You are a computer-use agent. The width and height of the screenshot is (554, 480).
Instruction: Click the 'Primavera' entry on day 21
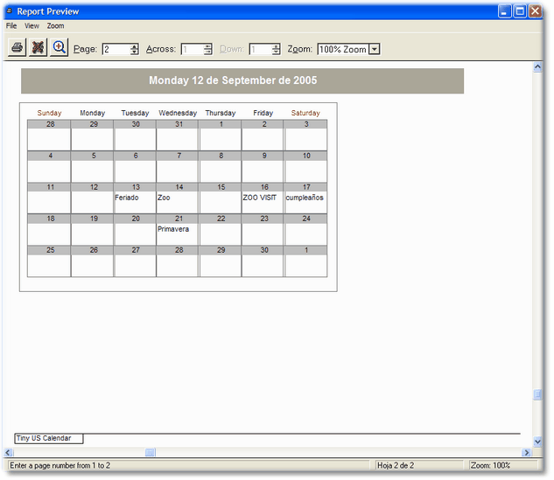173,229
